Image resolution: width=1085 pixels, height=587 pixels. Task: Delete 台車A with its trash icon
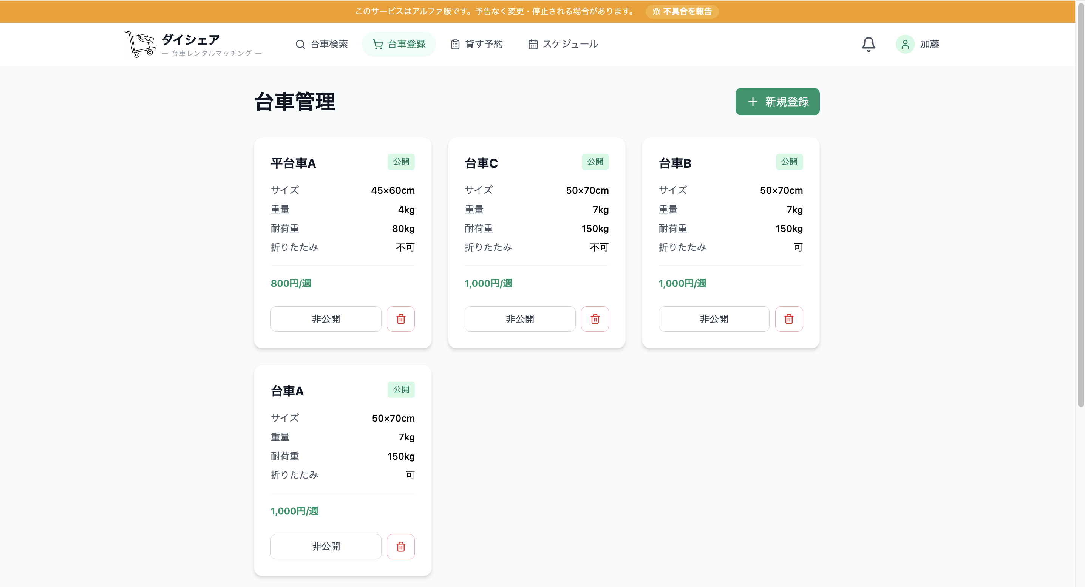click(400, 547)
